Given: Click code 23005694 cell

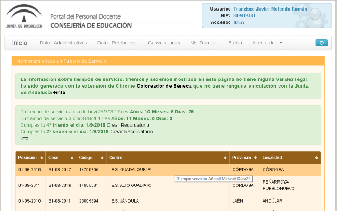Looking at the screenshot, I should click(91, 201).
